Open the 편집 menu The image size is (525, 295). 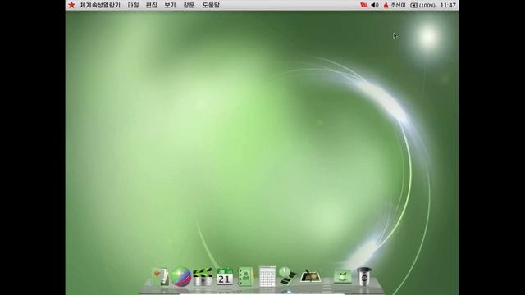point(151,5)
